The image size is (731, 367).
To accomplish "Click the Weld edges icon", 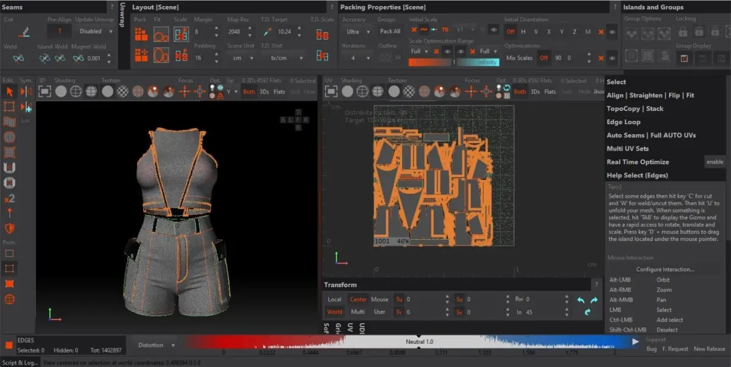I will [x=19, y=58].
